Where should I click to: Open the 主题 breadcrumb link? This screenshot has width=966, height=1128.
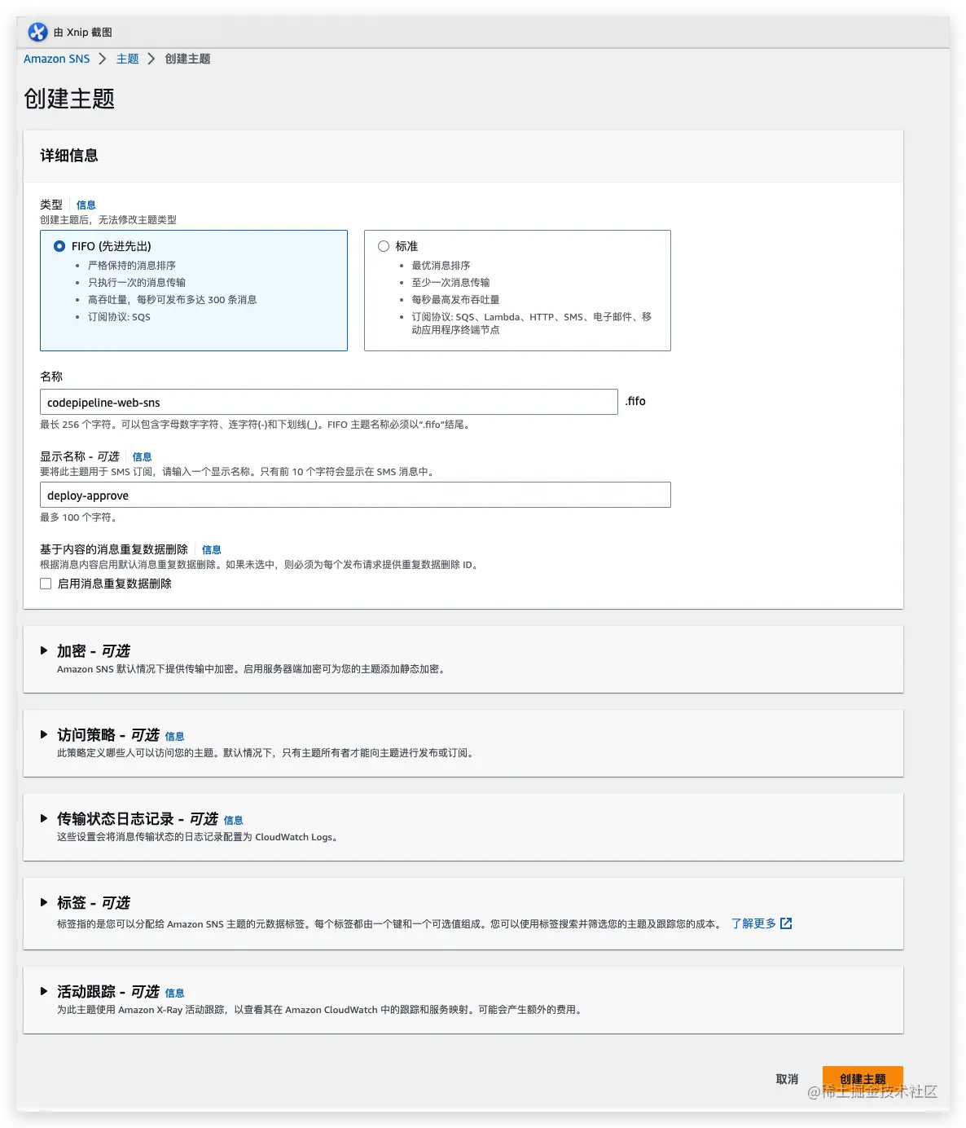127,59
